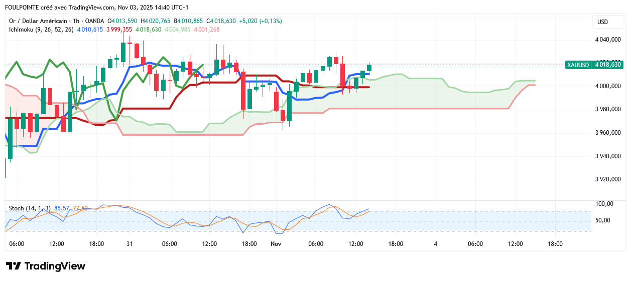The image size is (631, 281).
Task: Select the Nov date marker on time axis
Action: pos(276,244)
